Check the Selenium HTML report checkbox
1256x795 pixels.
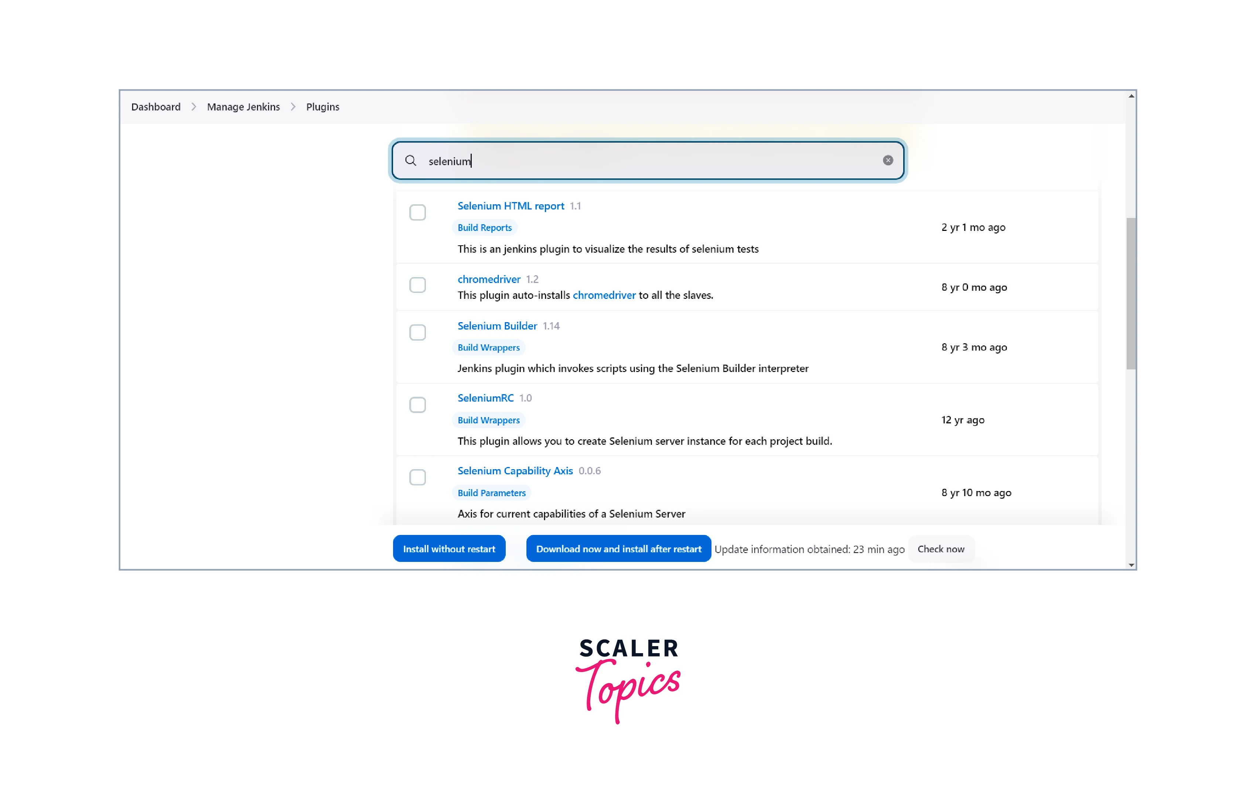pos(417,212)
